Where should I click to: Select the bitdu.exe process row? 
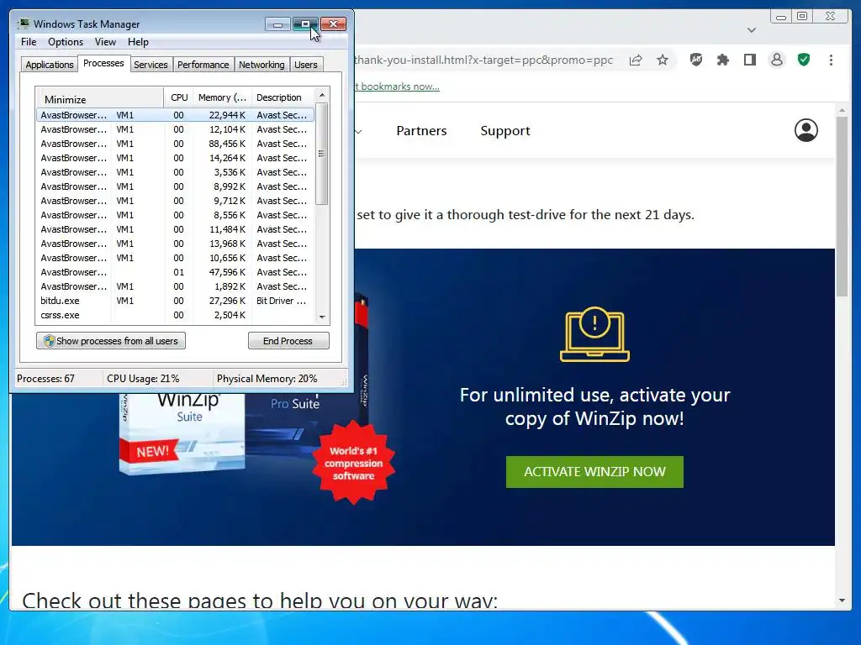(x=175, y=301)
